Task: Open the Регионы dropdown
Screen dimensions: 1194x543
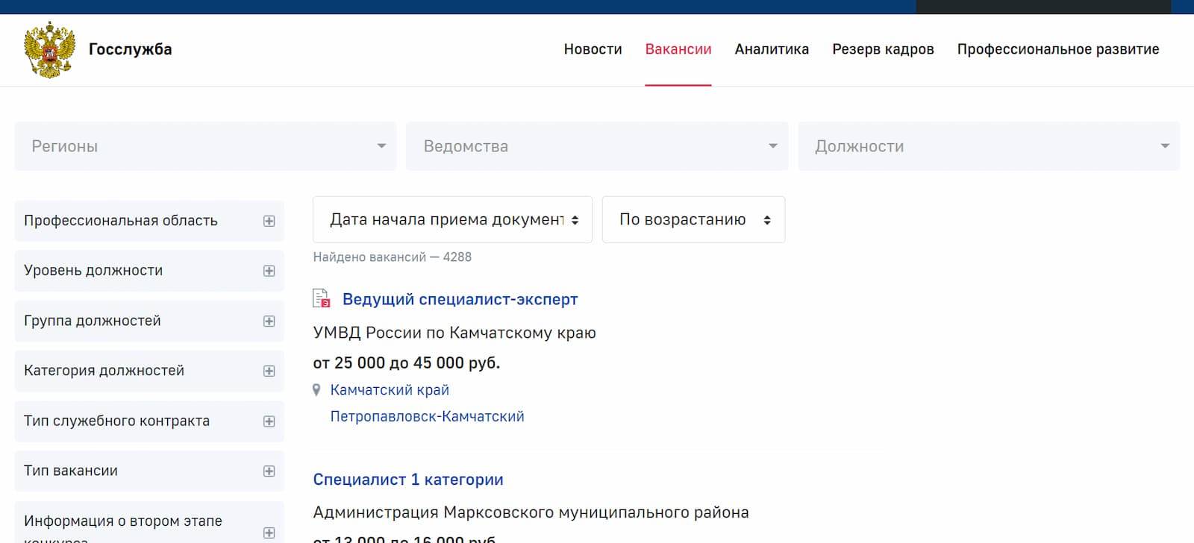Action: click(205, 146)
